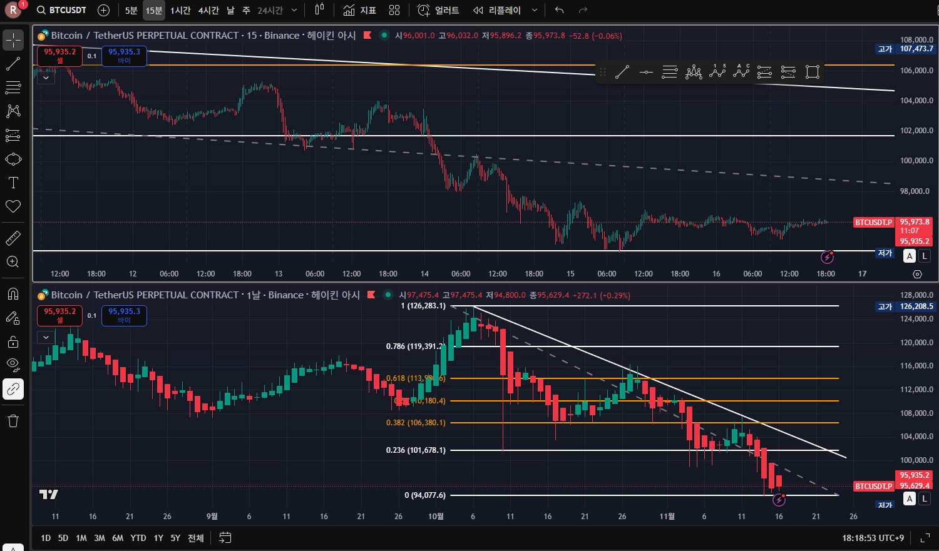Toggle hide all drawings eye
939x551 pixels.
(13, 365)
